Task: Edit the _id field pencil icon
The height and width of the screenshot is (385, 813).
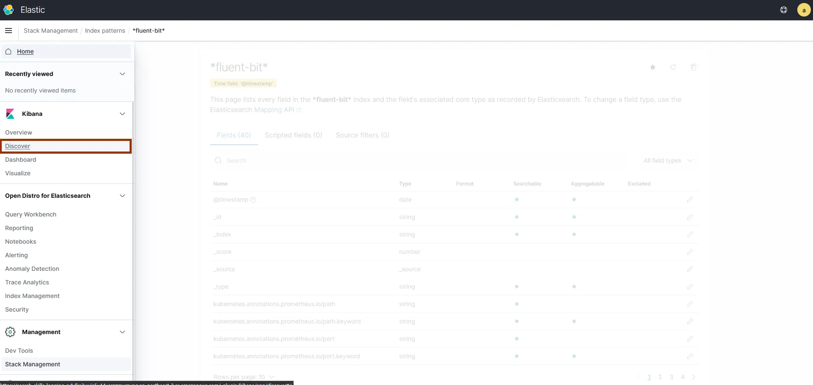Action: click(x=690, y=217)
